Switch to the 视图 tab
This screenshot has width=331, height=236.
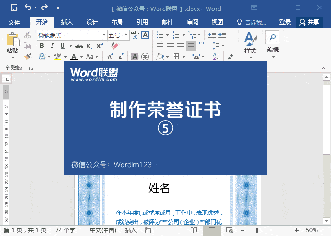point(217,22)
